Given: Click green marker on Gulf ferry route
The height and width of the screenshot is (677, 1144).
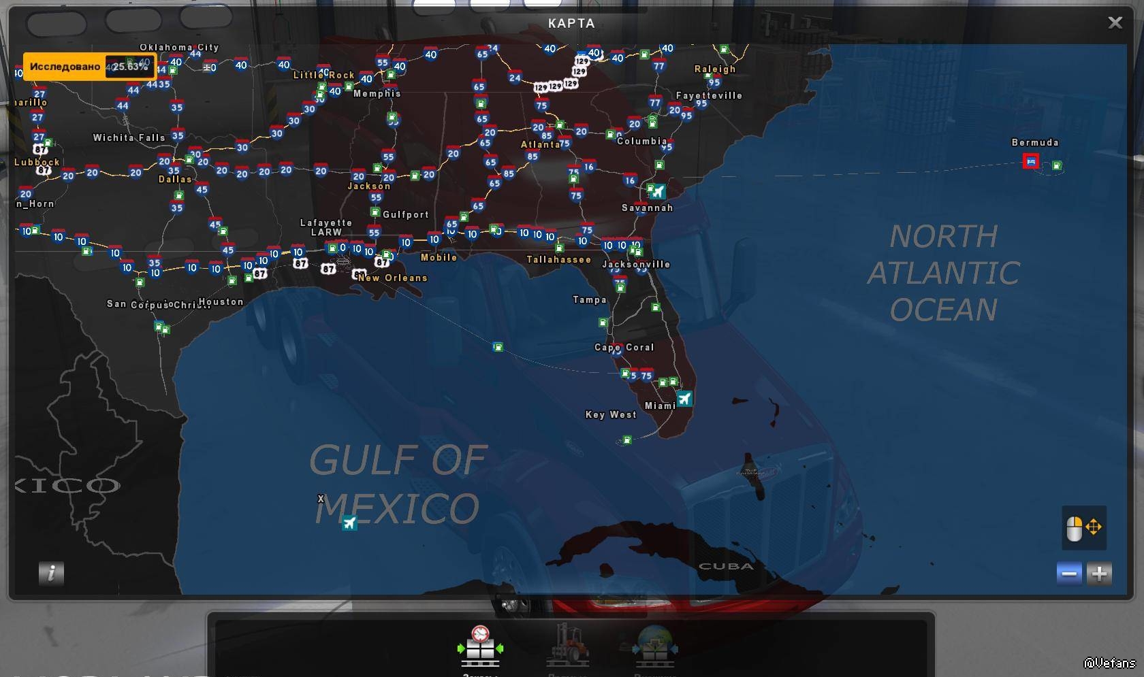Looking at the screenshot, I should 498,347.
